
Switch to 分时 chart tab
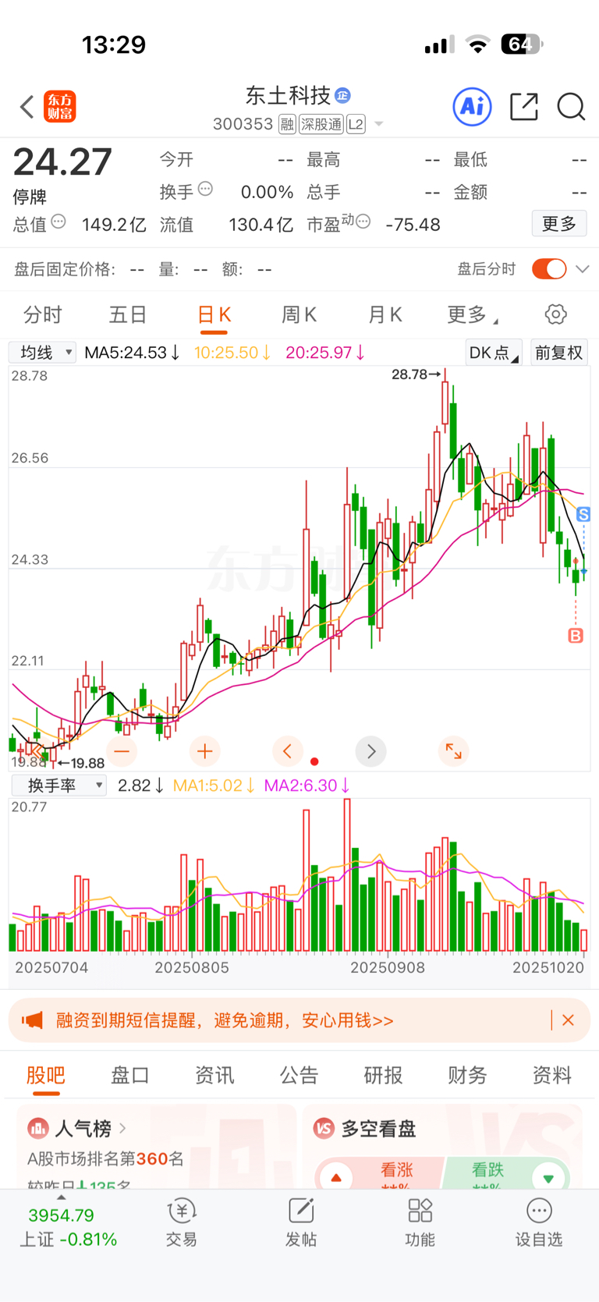(x=42, y=315)
